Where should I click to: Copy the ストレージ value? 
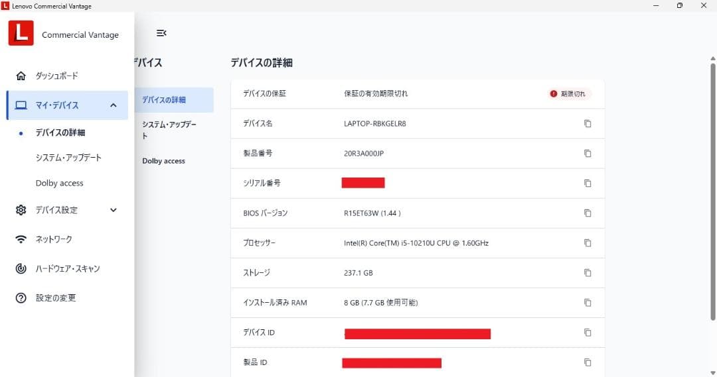tap(588, 273)
